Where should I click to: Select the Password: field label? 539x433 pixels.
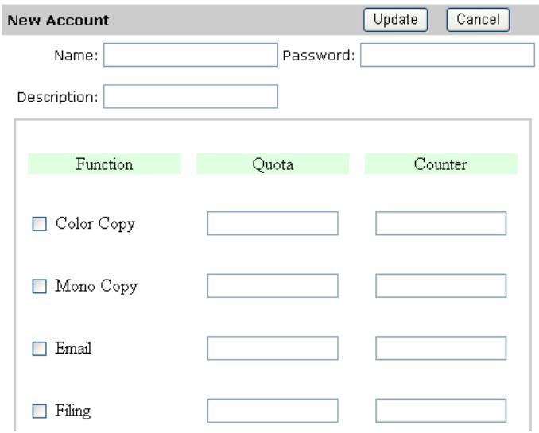click(318, 56)
